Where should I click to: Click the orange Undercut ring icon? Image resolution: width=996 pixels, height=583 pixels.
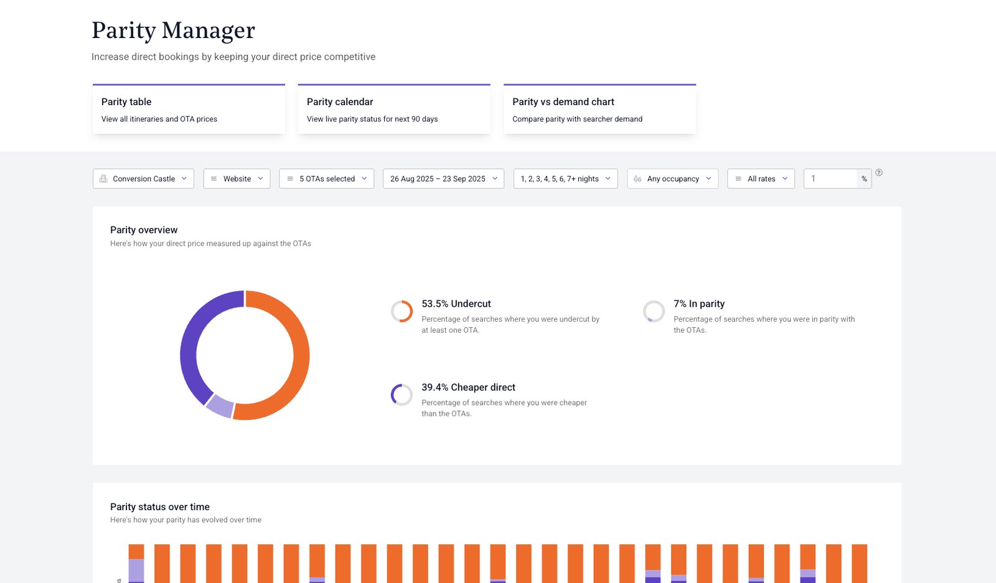[402, 311]
